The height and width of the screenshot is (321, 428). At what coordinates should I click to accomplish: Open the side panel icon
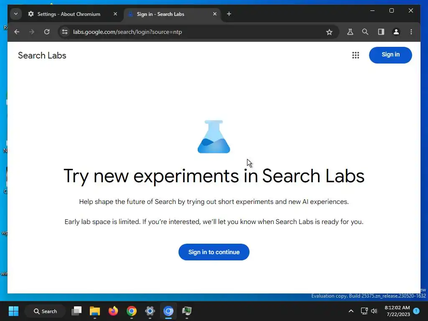pyautogui.click(x=381, y=32)
